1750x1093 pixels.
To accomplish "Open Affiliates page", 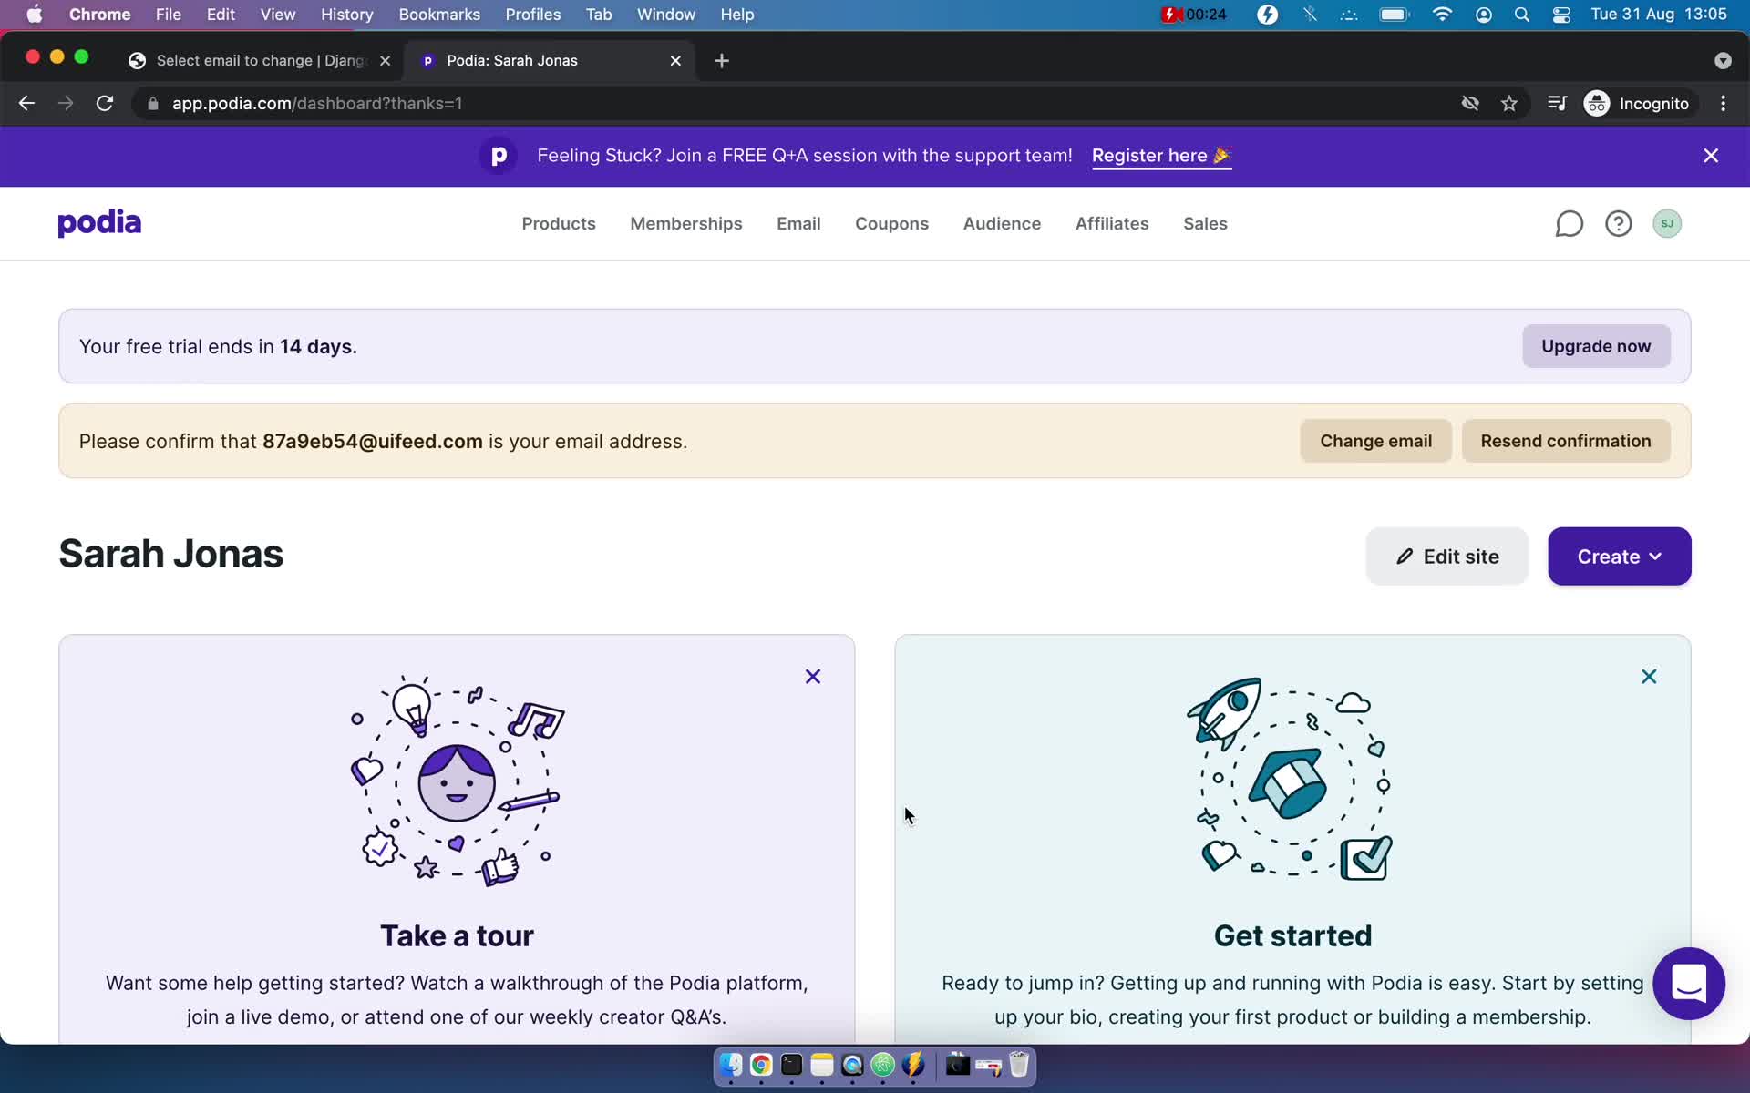I will (x=1112, y=223).
